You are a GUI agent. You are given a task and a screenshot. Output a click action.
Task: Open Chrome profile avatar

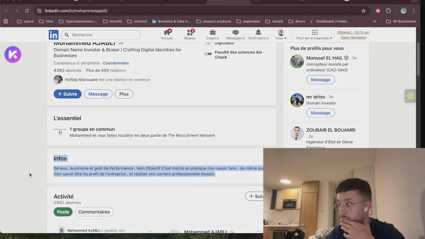(x=403, y=11)
